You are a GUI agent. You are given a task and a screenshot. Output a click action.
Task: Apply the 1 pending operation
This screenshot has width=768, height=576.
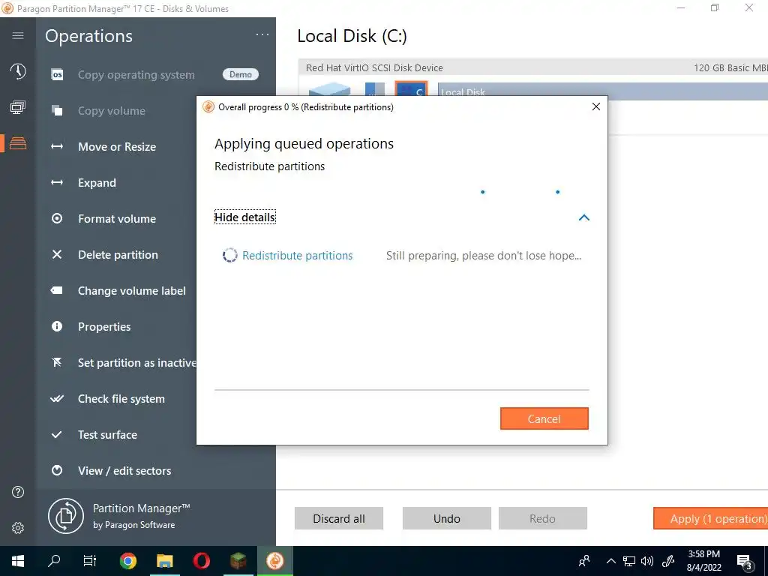[711, 519]
